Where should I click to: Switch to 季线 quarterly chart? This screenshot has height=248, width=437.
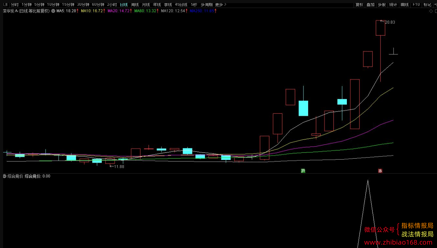[168, 4]
